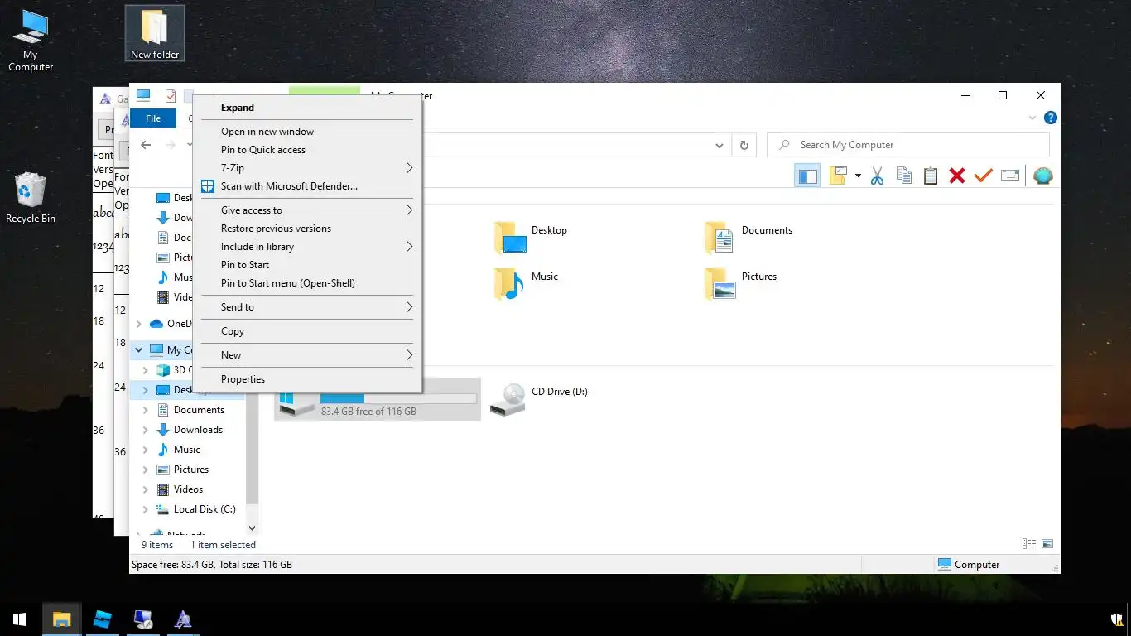Click the Cut scissors icon
Viewport: 1131px width, 636px height.
878,176
